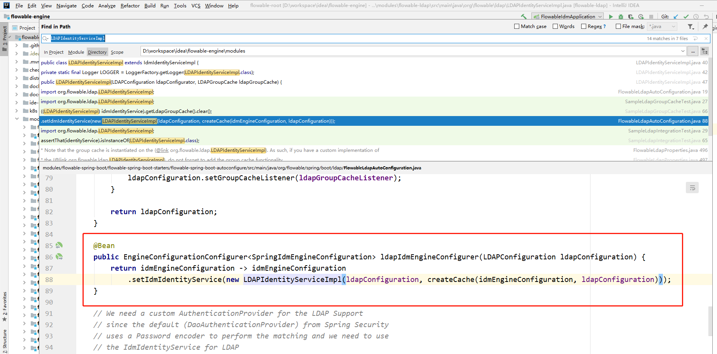Click the Build project hammer icon
The image size is (717, 354).
[524, 16]
